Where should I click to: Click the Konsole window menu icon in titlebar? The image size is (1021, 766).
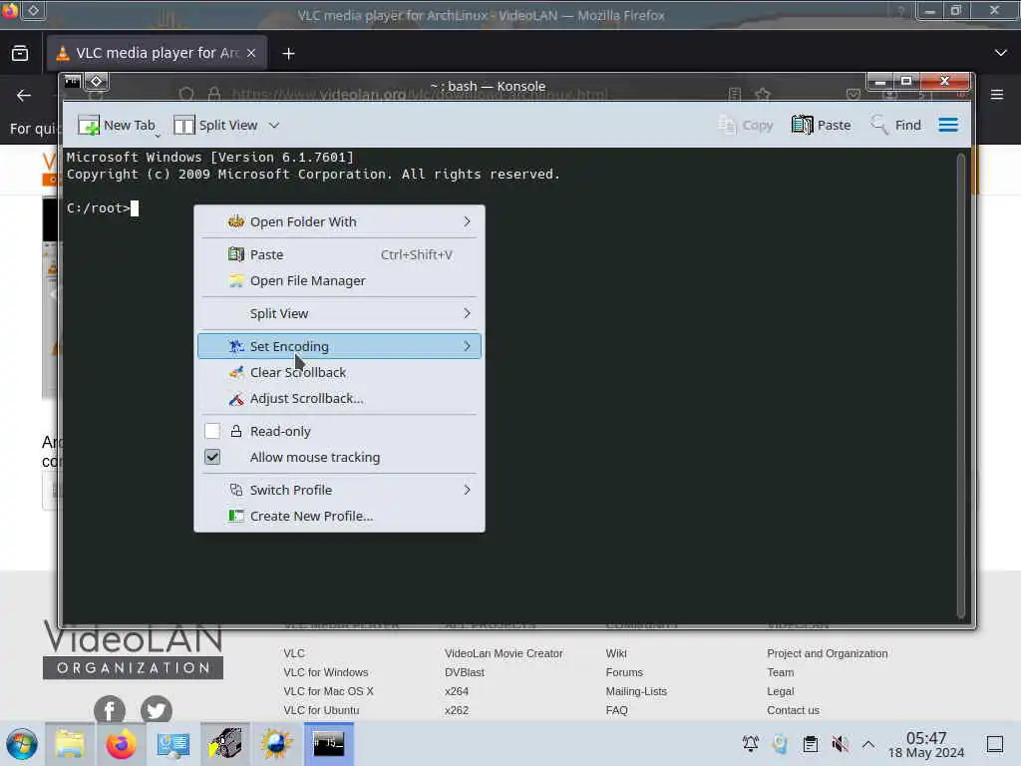[73, 82]
